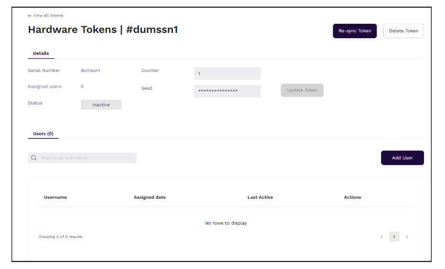The width and height of the screenshot is (445, 269).
Task: Click the magnifier search icon
Action: tap(34, 158)
